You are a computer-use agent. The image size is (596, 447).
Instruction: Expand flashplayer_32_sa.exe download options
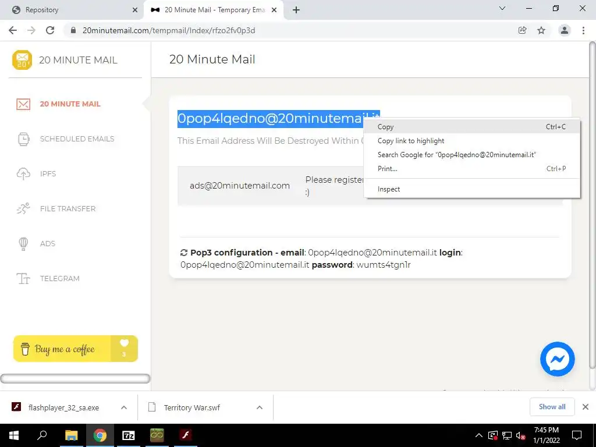coord(124,407)
